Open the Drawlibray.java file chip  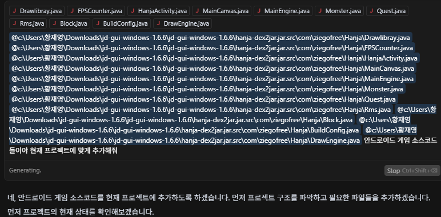tap(37, 11)
